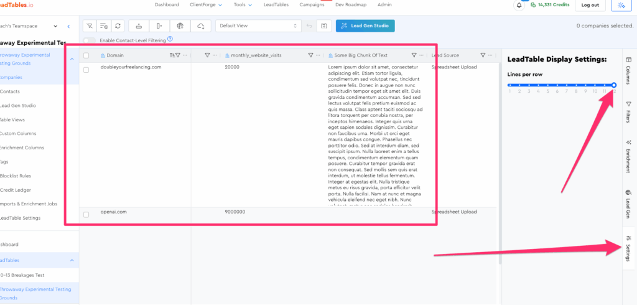The height and width of the screenshot is (305, 637).
Task: Click the refresh table icon
Action: 118,26
